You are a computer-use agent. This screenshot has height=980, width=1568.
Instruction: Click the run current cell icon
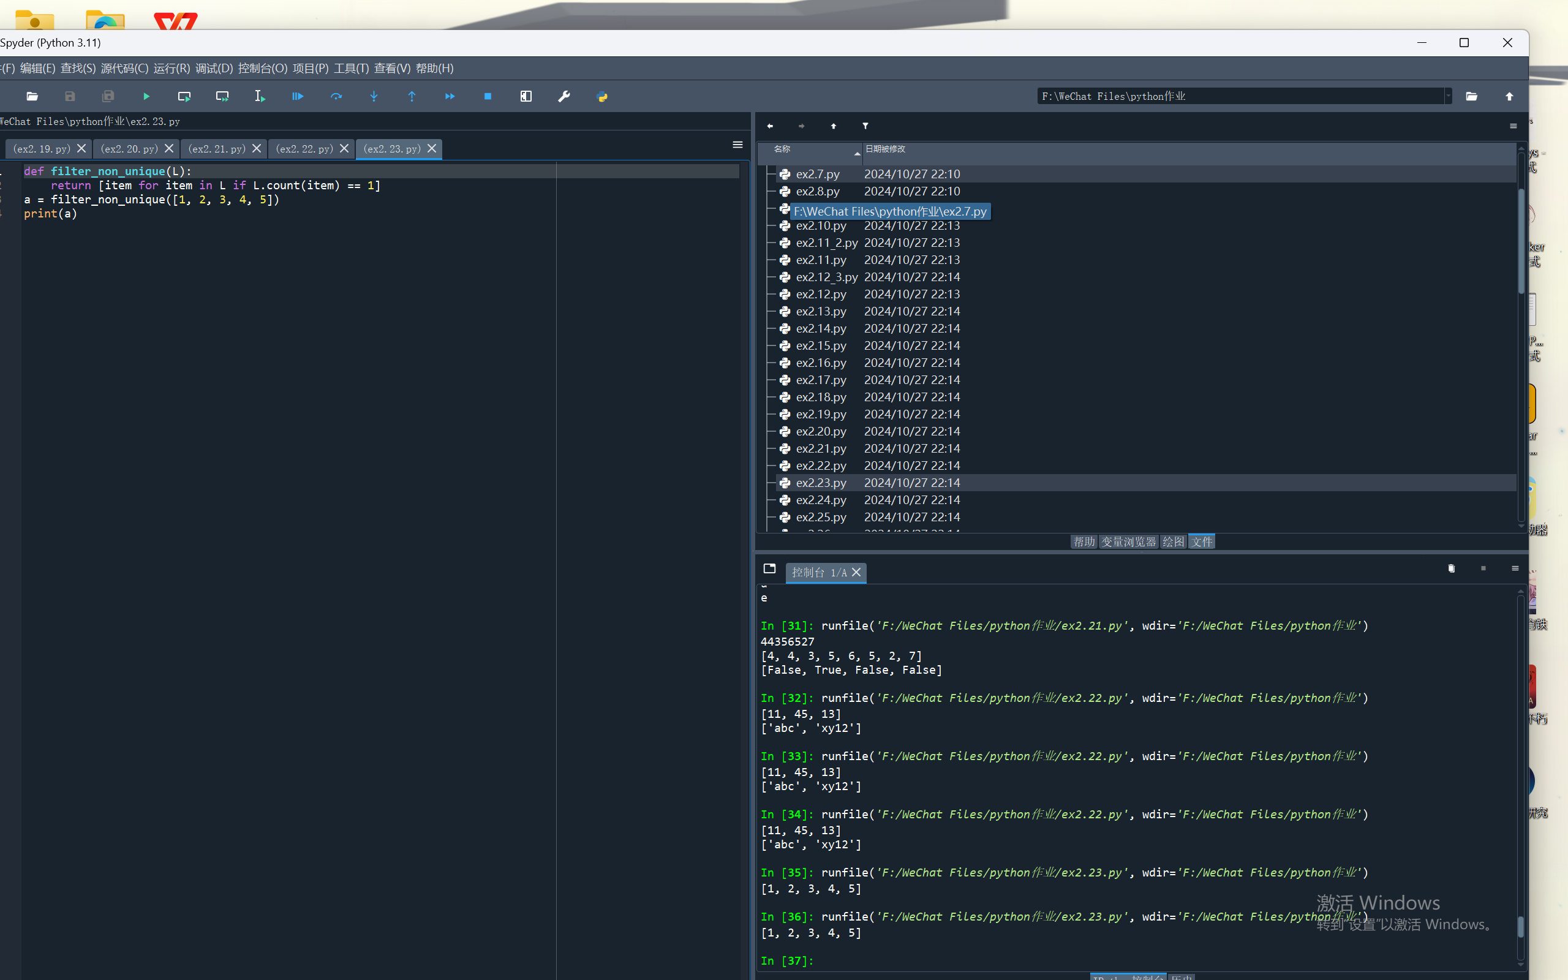pos(184,97)
